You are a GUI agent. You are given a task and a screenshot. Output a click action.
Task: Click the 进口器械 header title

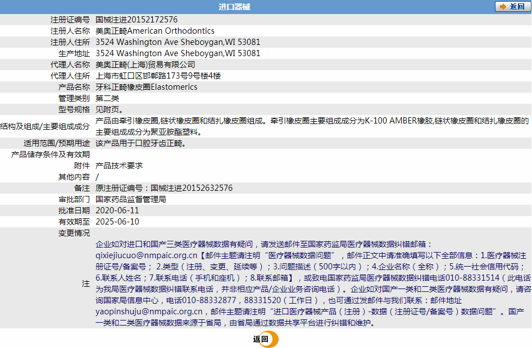(234, 7)
